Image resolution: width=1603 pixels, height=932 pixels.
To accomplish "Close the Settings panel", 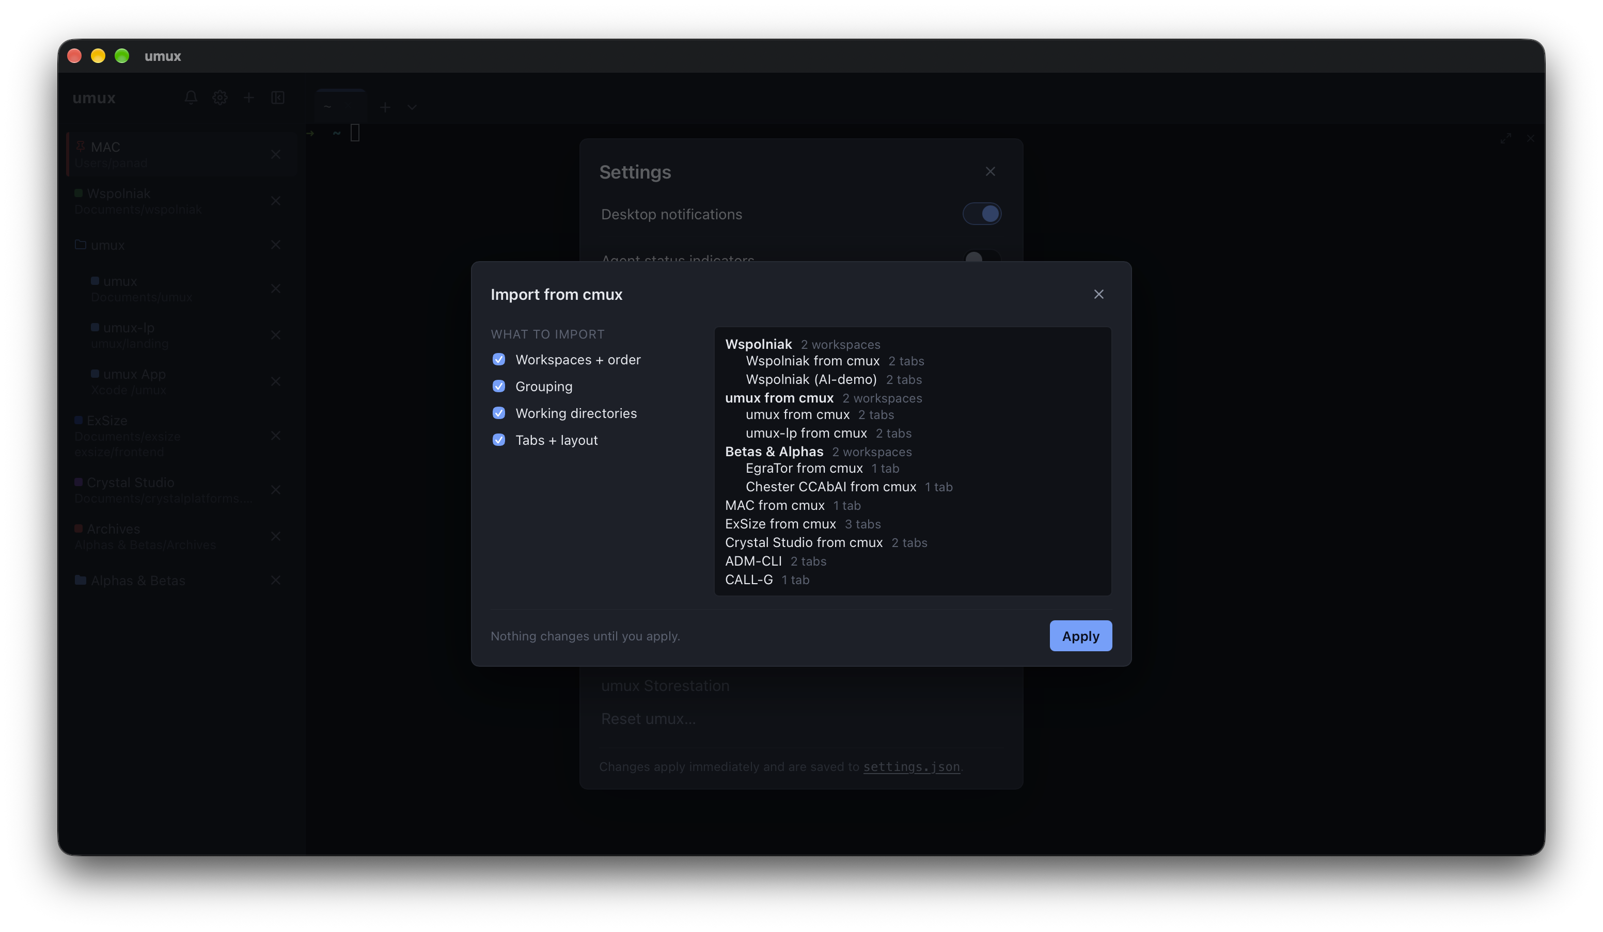I will coord(990,172).
